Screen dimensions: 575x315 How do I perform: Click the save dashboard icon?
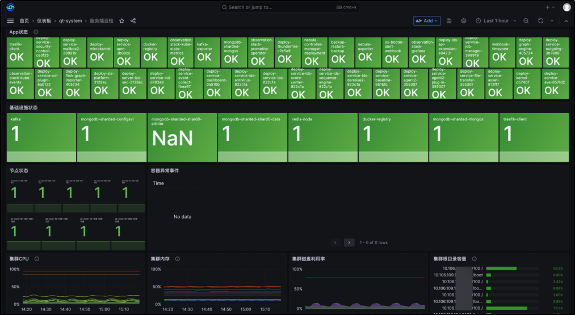point(449,21)
